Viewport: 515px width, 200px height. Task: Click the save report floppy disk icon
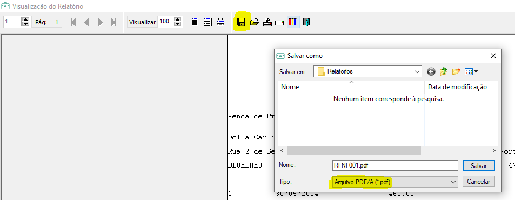(242, 22)
